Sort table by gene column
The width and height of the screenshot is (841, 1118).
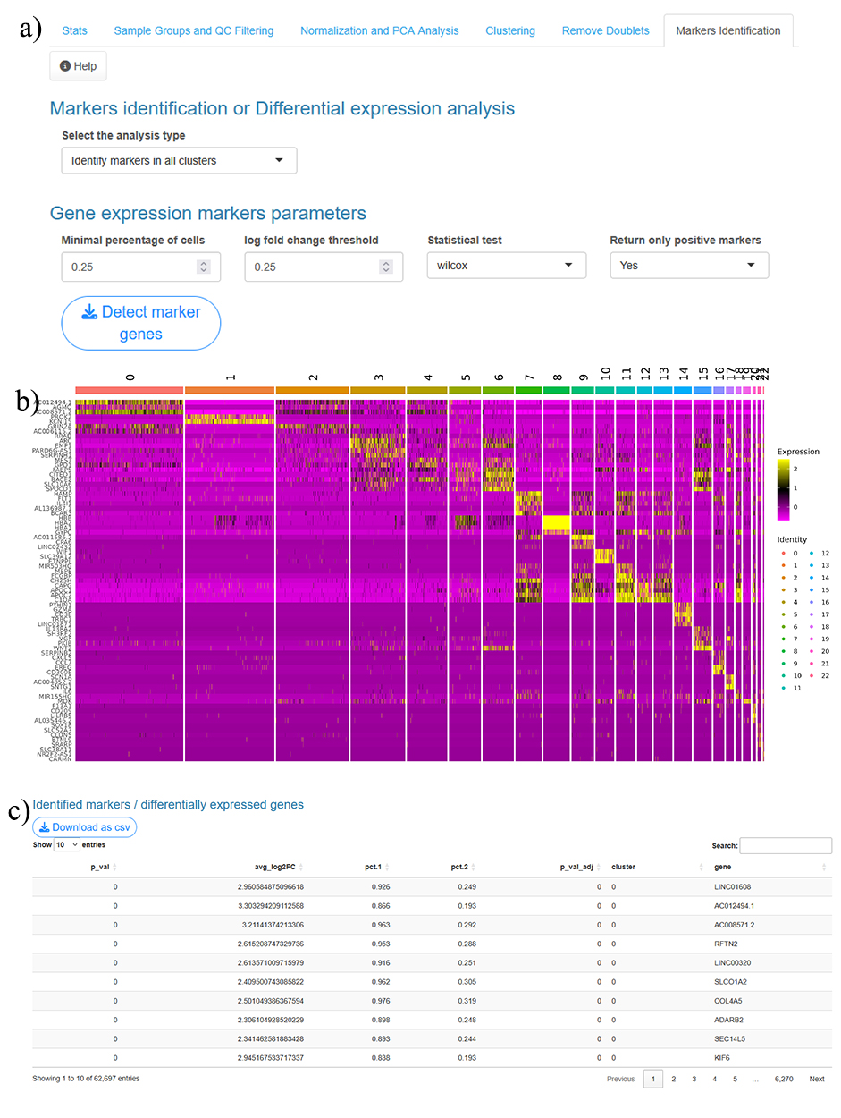[x=769, y=868]
